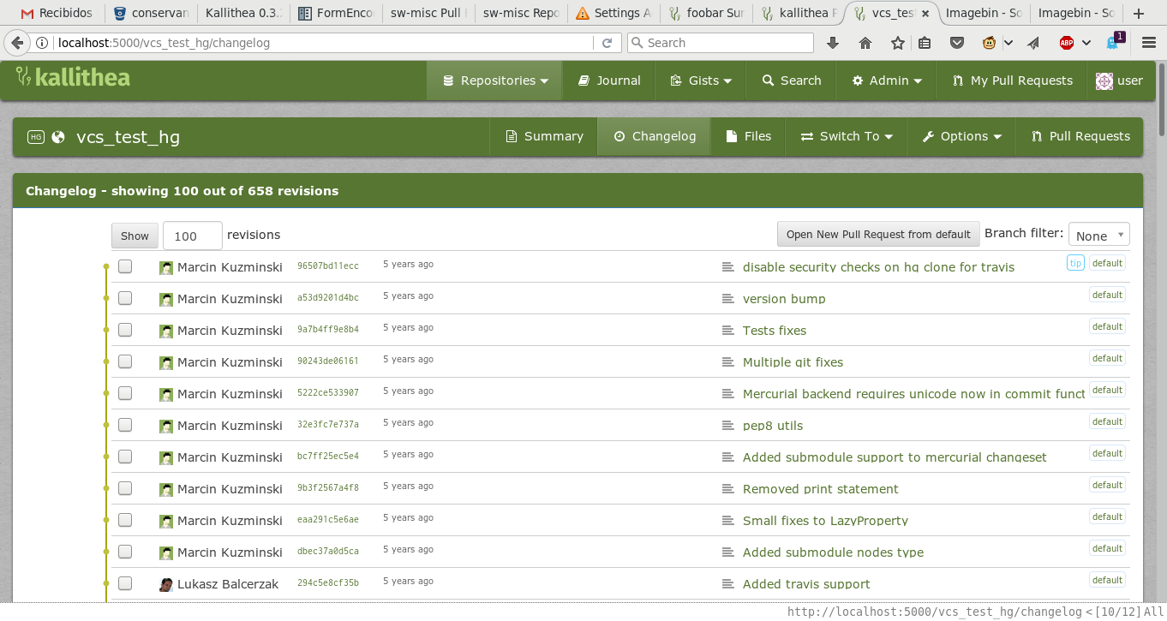This screenshot has width=1167, height=621.
Task: Open My Pull Requests
Action: (x=1012, y=81)
